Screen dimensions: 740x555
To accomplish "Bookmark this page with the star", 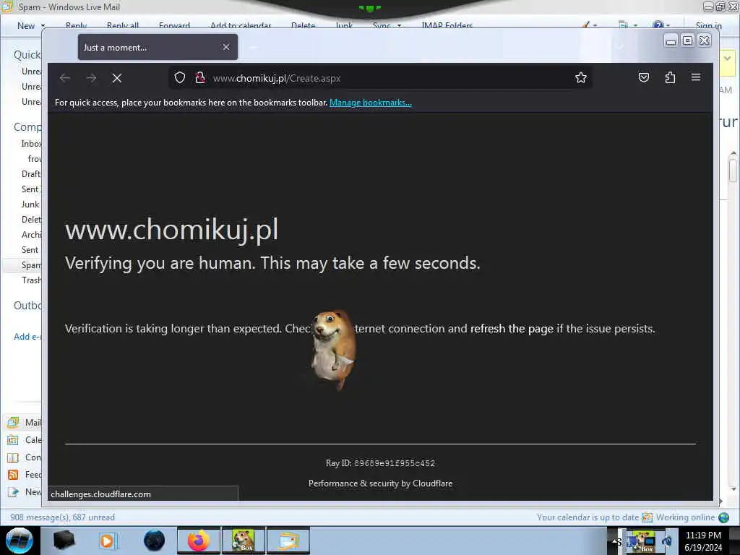I will (581, 78).
